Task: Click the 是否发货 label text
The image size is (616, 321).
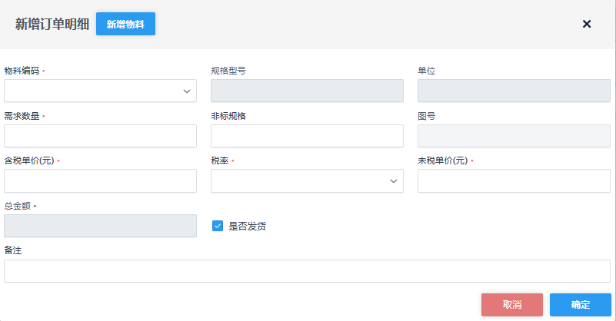Action: pyautogui.click(x=247, y=227)
